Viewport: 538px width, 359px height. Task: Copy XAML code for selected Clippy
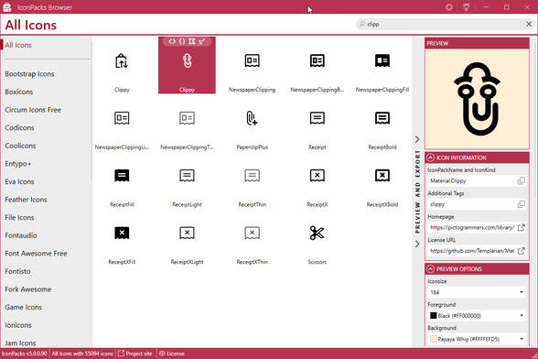[x=172, y=41]
